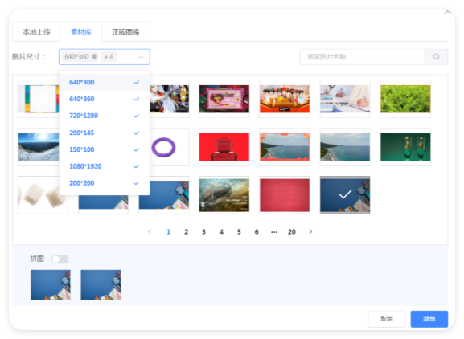Go to previous page arrow
Viewport: 464px width, 339px height.
point(150,231)
